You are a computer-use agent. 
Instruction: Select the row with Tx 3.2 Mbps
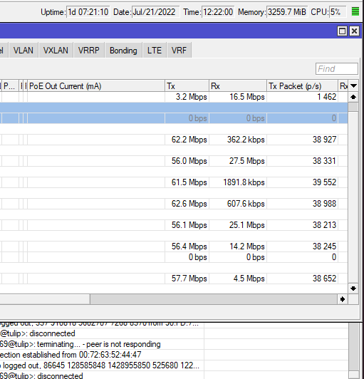tap(174, 97)
